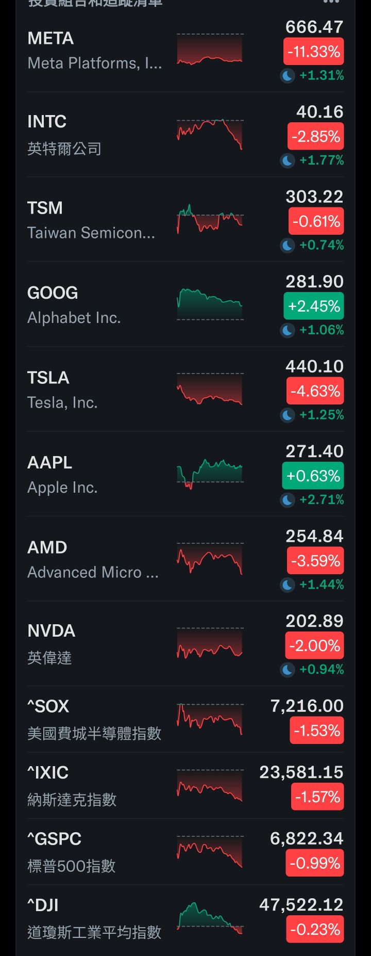Tap the moon after-hours icon for INTC
The image size is (371, 956).
[288, 160]
